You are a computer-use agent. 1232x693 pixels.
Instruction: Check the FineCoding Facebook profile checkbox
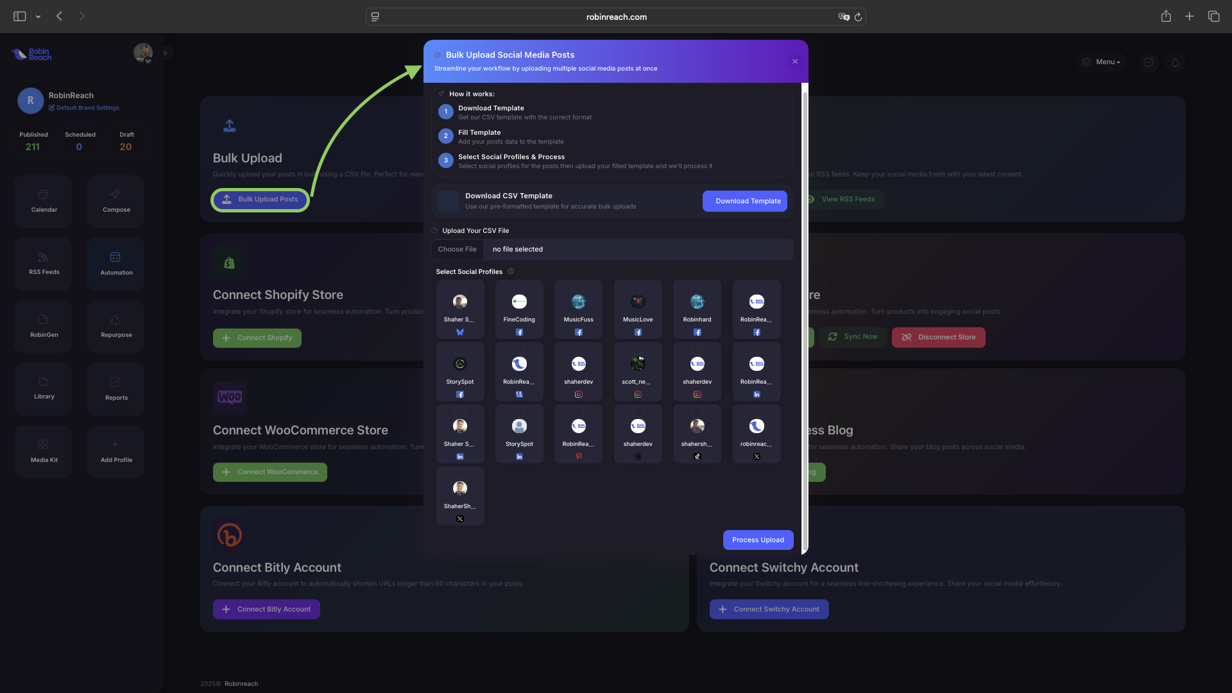point(519,286)
